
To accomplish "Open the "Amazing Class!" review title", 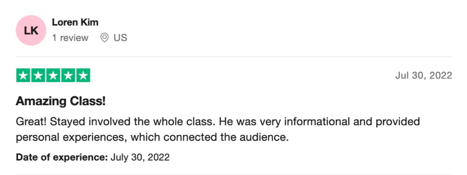I will coord(61,101).
